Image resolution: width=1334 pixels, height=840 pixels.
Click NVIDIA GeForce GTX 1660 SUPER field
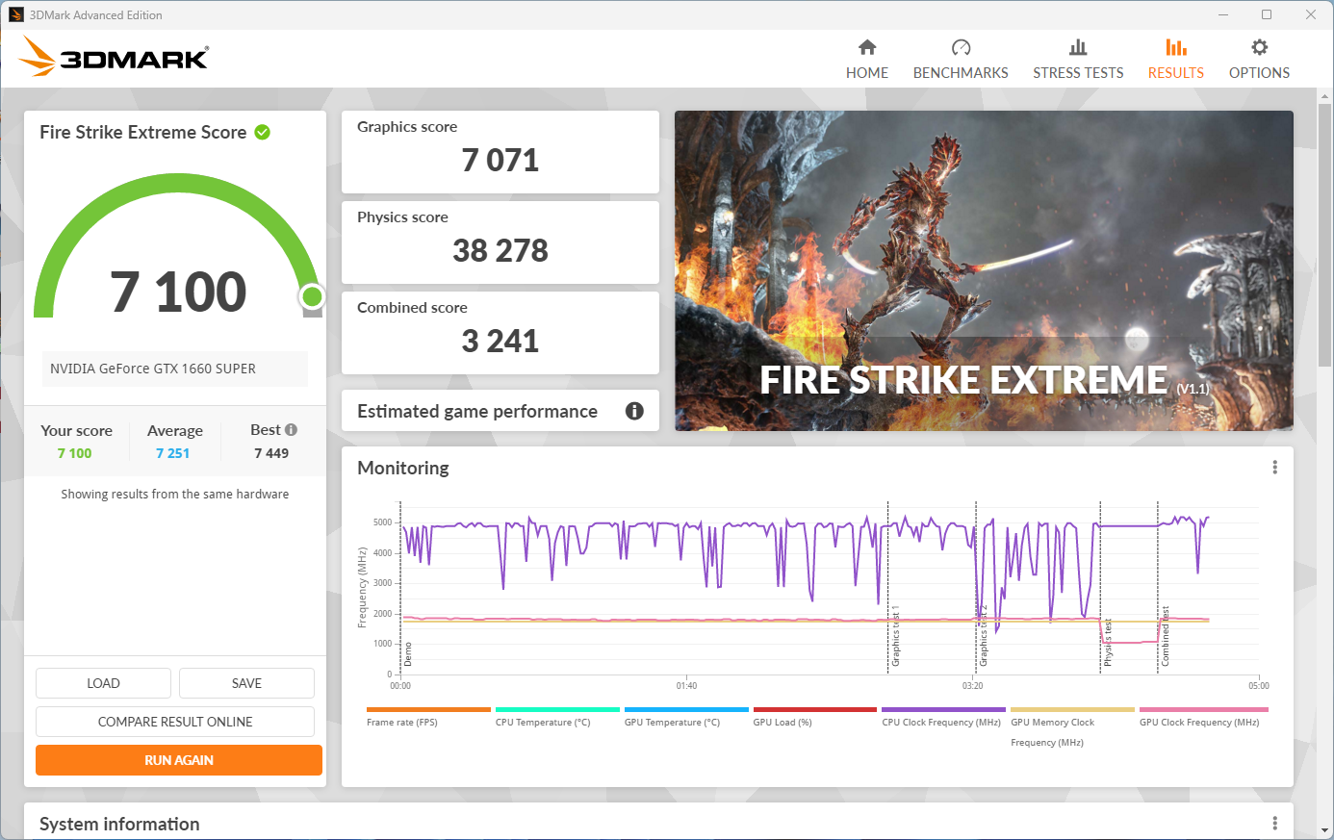coord(175,369)
